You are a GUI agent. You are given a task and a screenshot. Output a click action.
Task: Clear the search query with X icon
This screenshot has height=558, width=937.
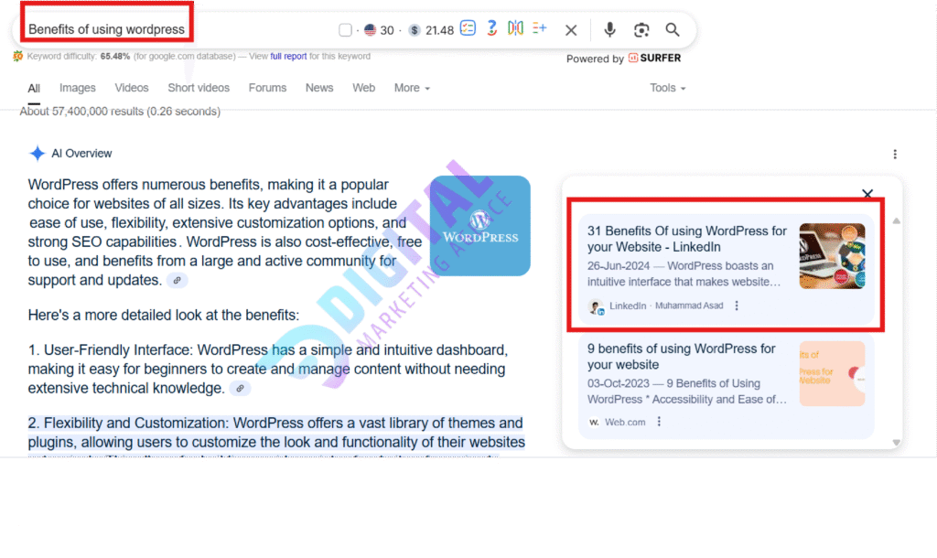(x=571, y=30)
